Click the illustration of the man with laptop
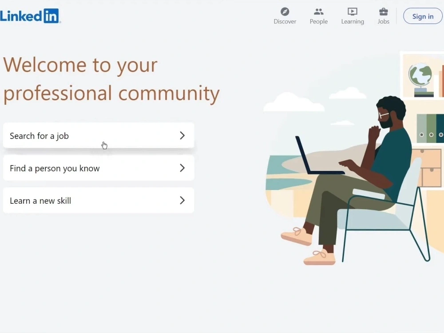This screenshot has width=444, height=333. (x=353, y=159)
